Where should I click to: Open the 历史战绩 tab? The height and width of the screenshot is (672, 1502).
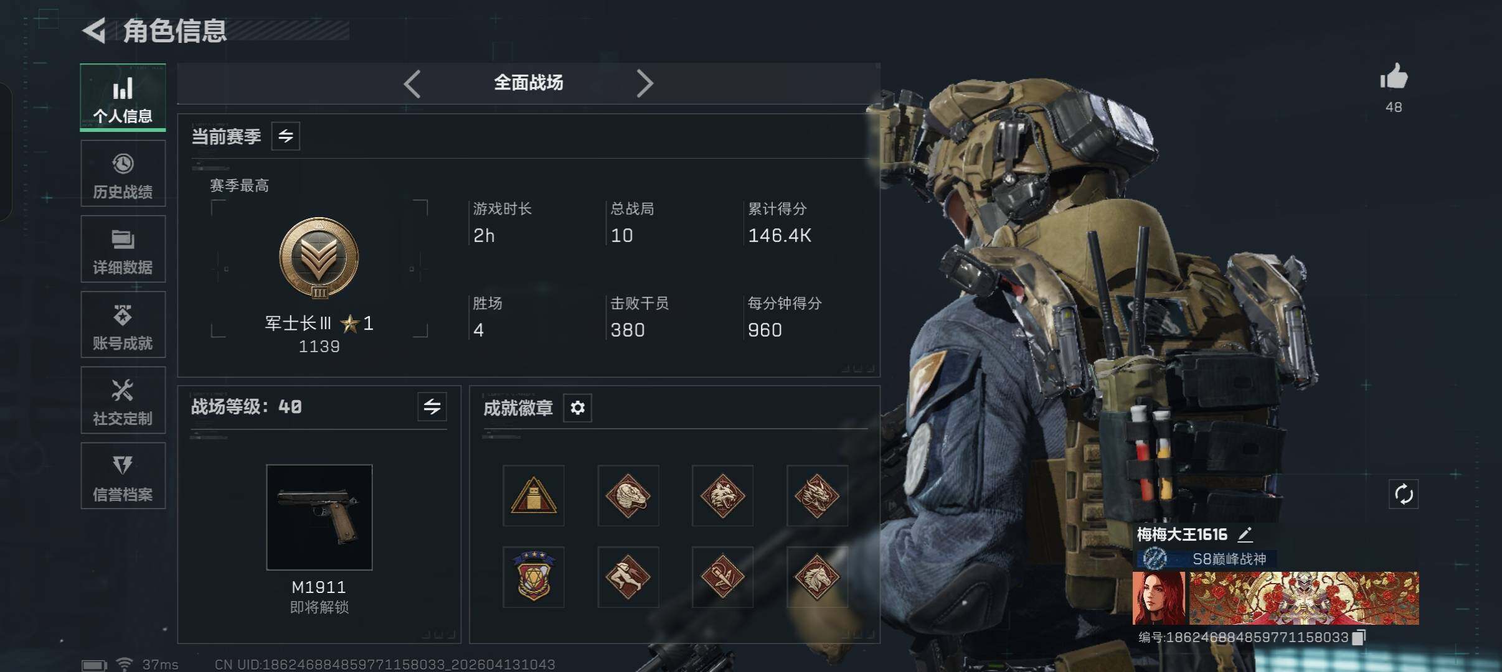(x=123, y=174)
